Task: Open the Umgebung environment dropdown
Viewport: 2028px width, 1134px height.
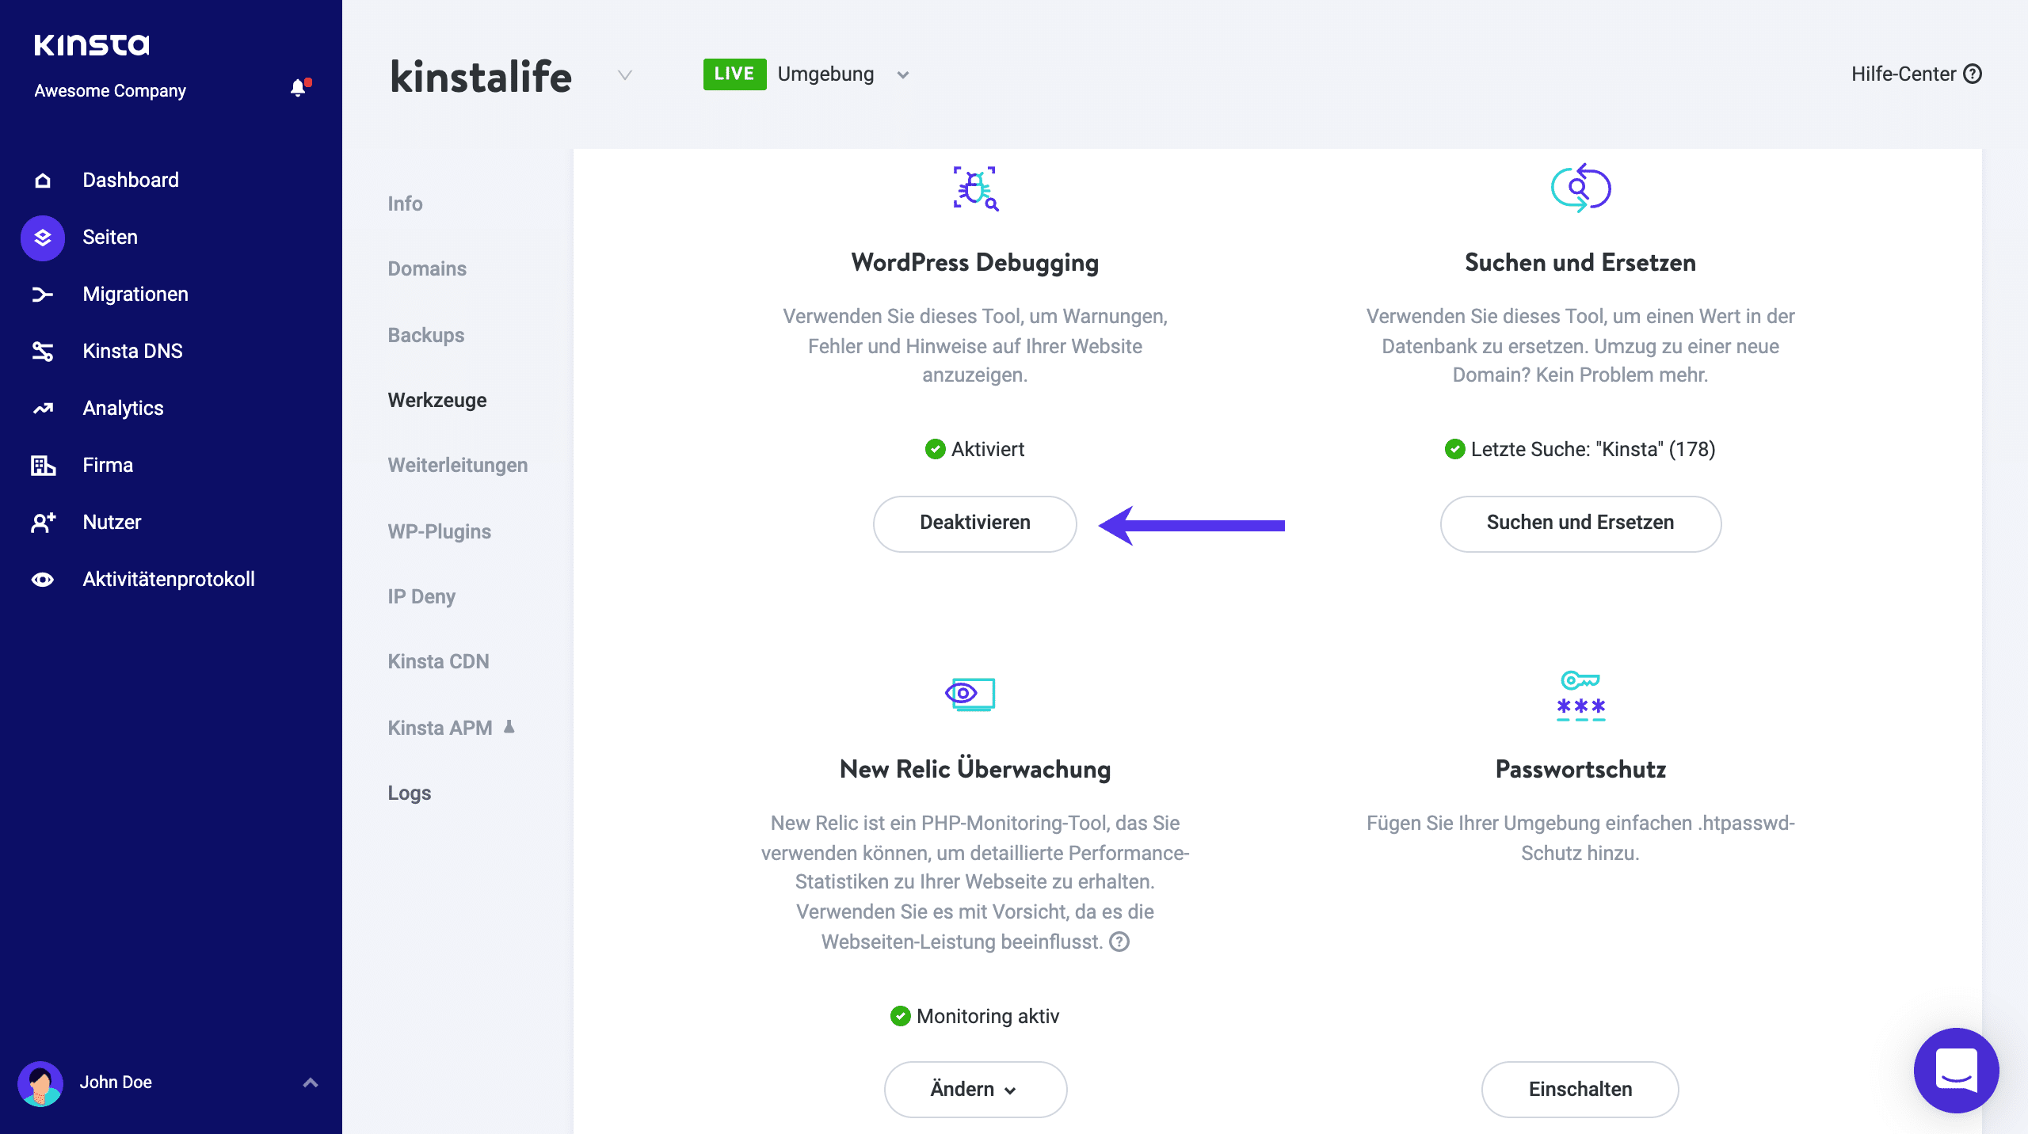Action: [902, 75]
